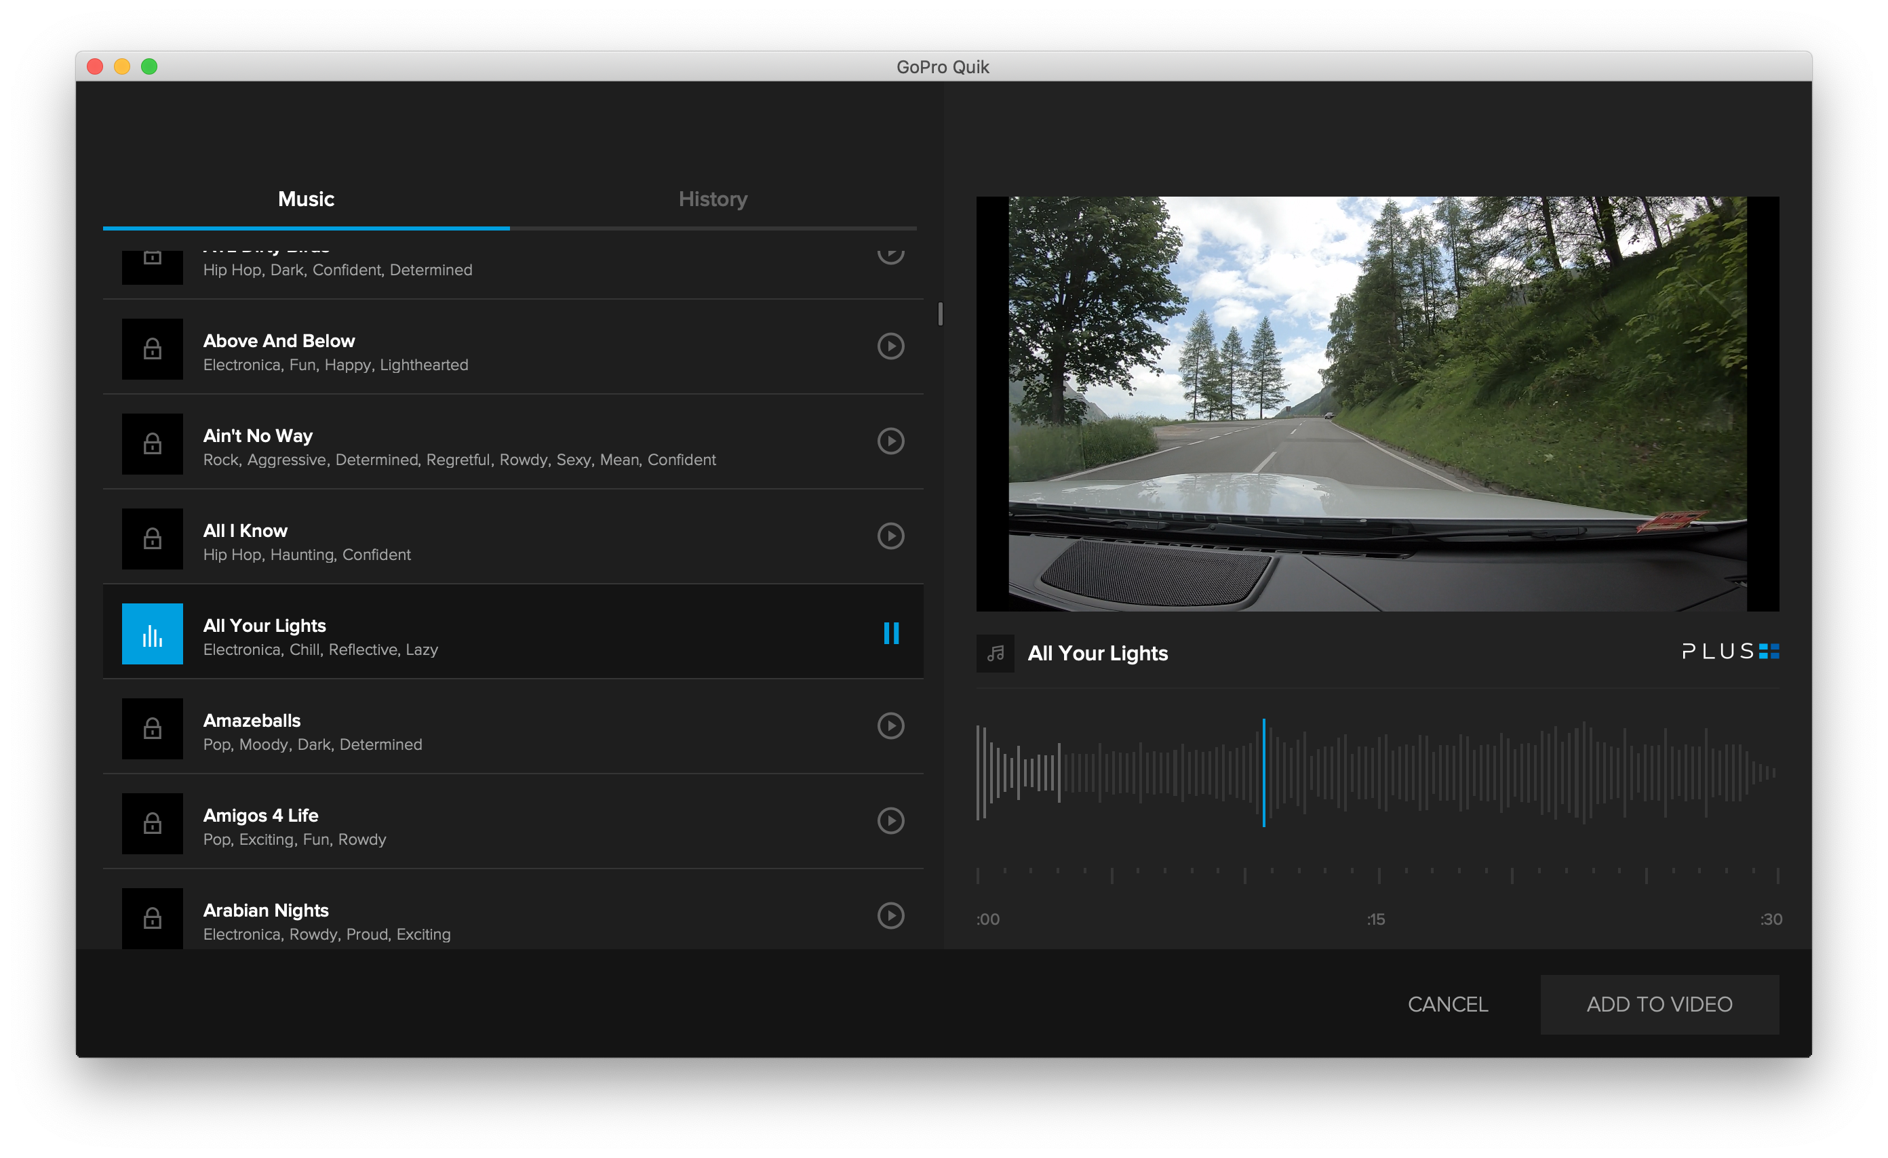Screen dimensions: 1888x1158
Task: Play preview of Amazeballs song
Action: (x=890, y=726)
